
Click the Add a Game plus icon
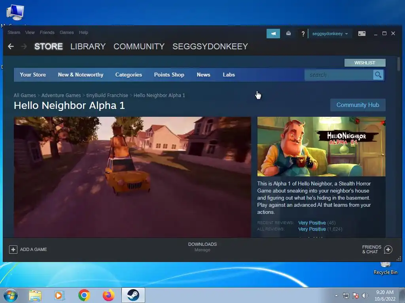pos(13,249)
